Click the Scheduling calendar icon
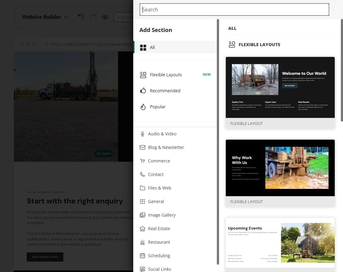The height and width of the screenshot is (272, 343). pyautogui.click(x=143, y=256)
